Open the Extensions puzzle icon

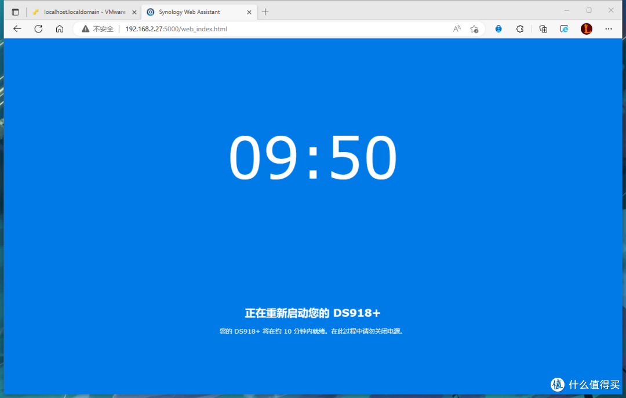tap(520, 28)
